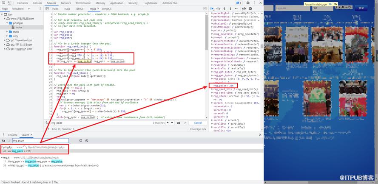Click the Step into next function icon
Screen dimensions: 378x184
click(225, 8)
